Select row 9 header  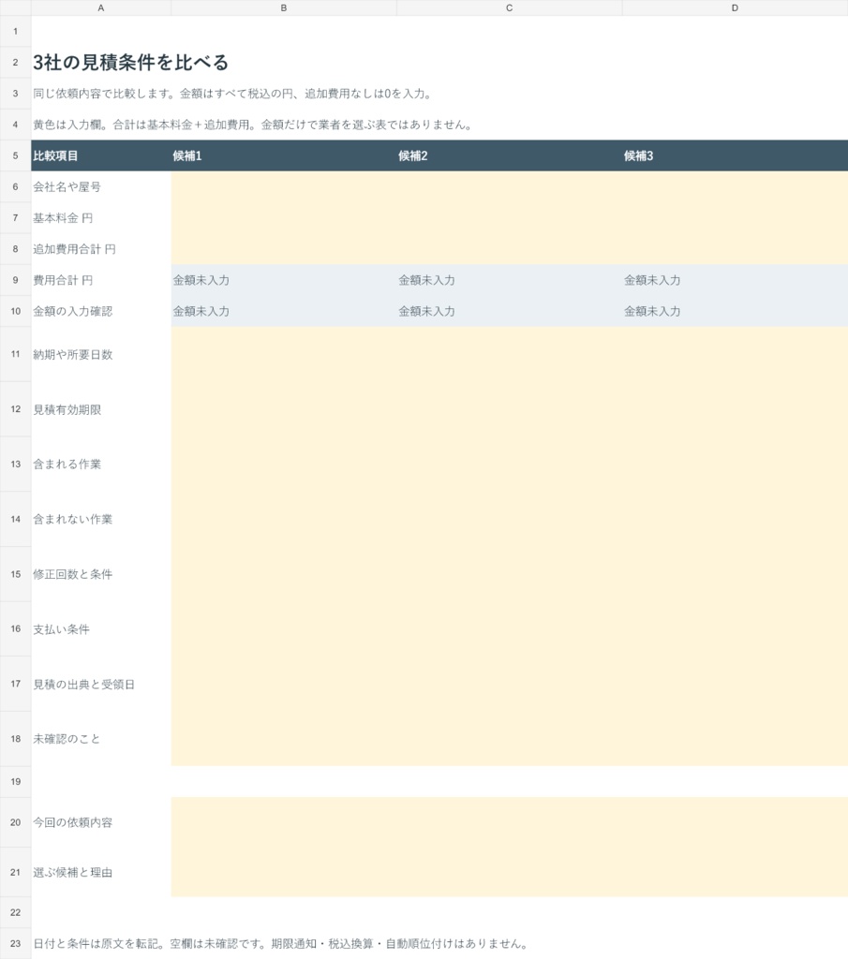15,280
